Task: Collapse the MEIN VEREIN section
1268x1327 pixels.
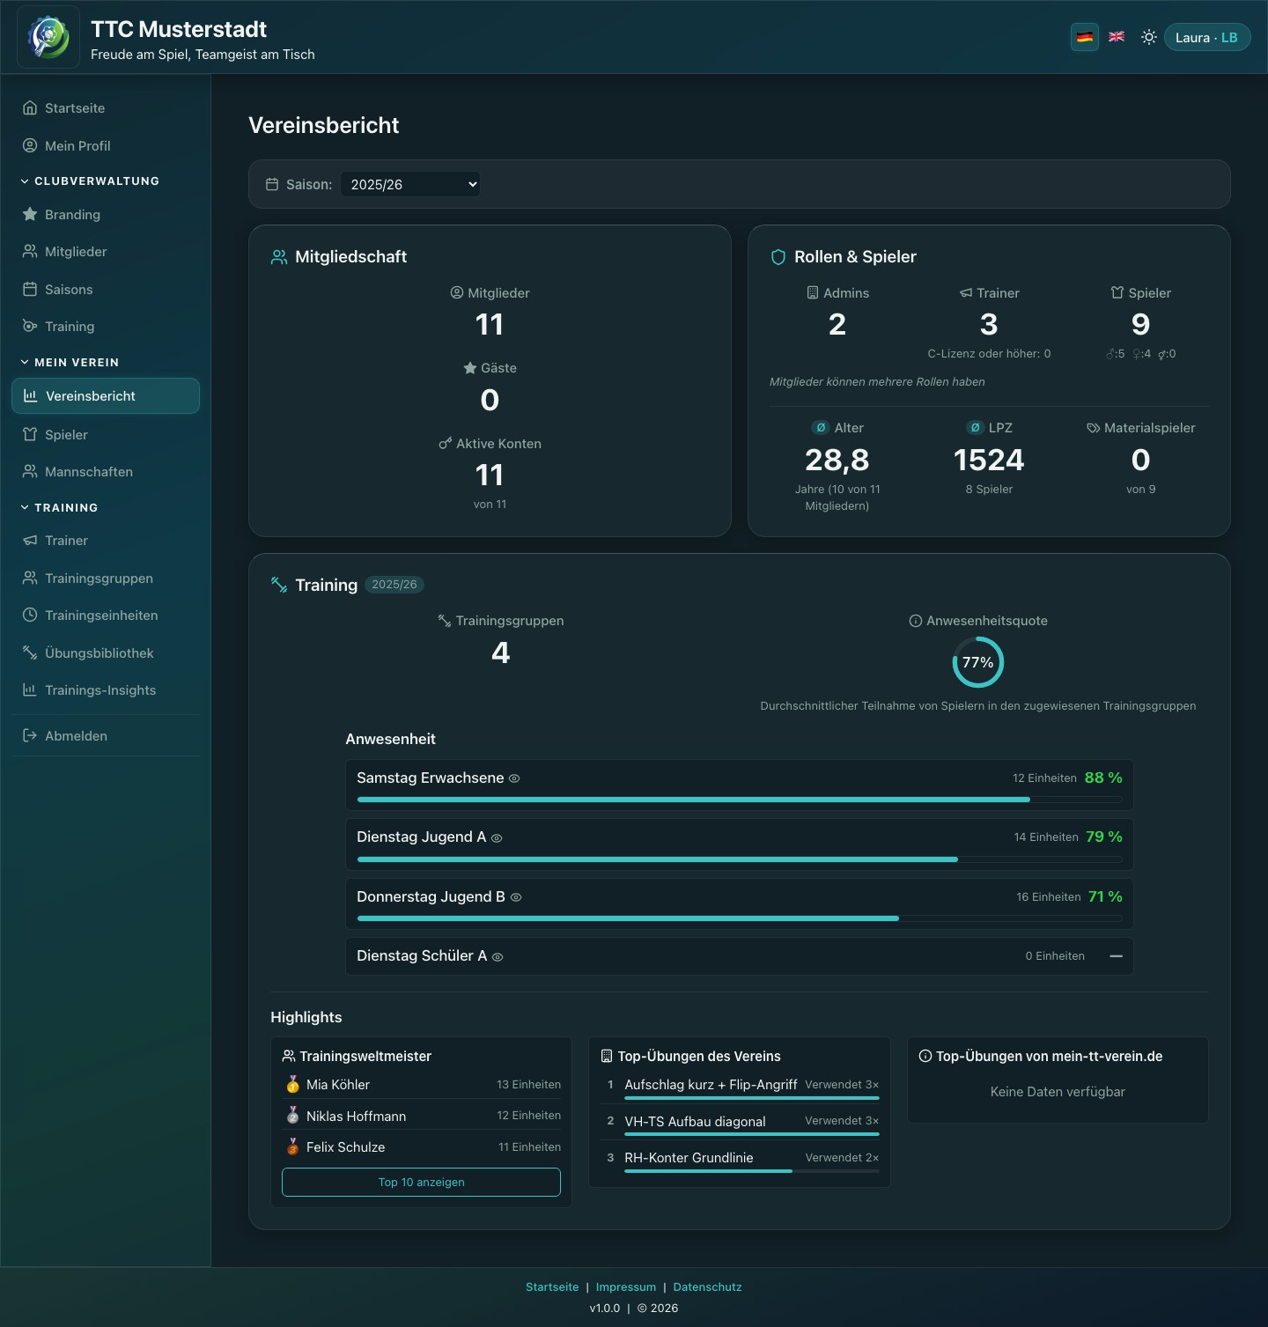Action: [x=70, y=363]
